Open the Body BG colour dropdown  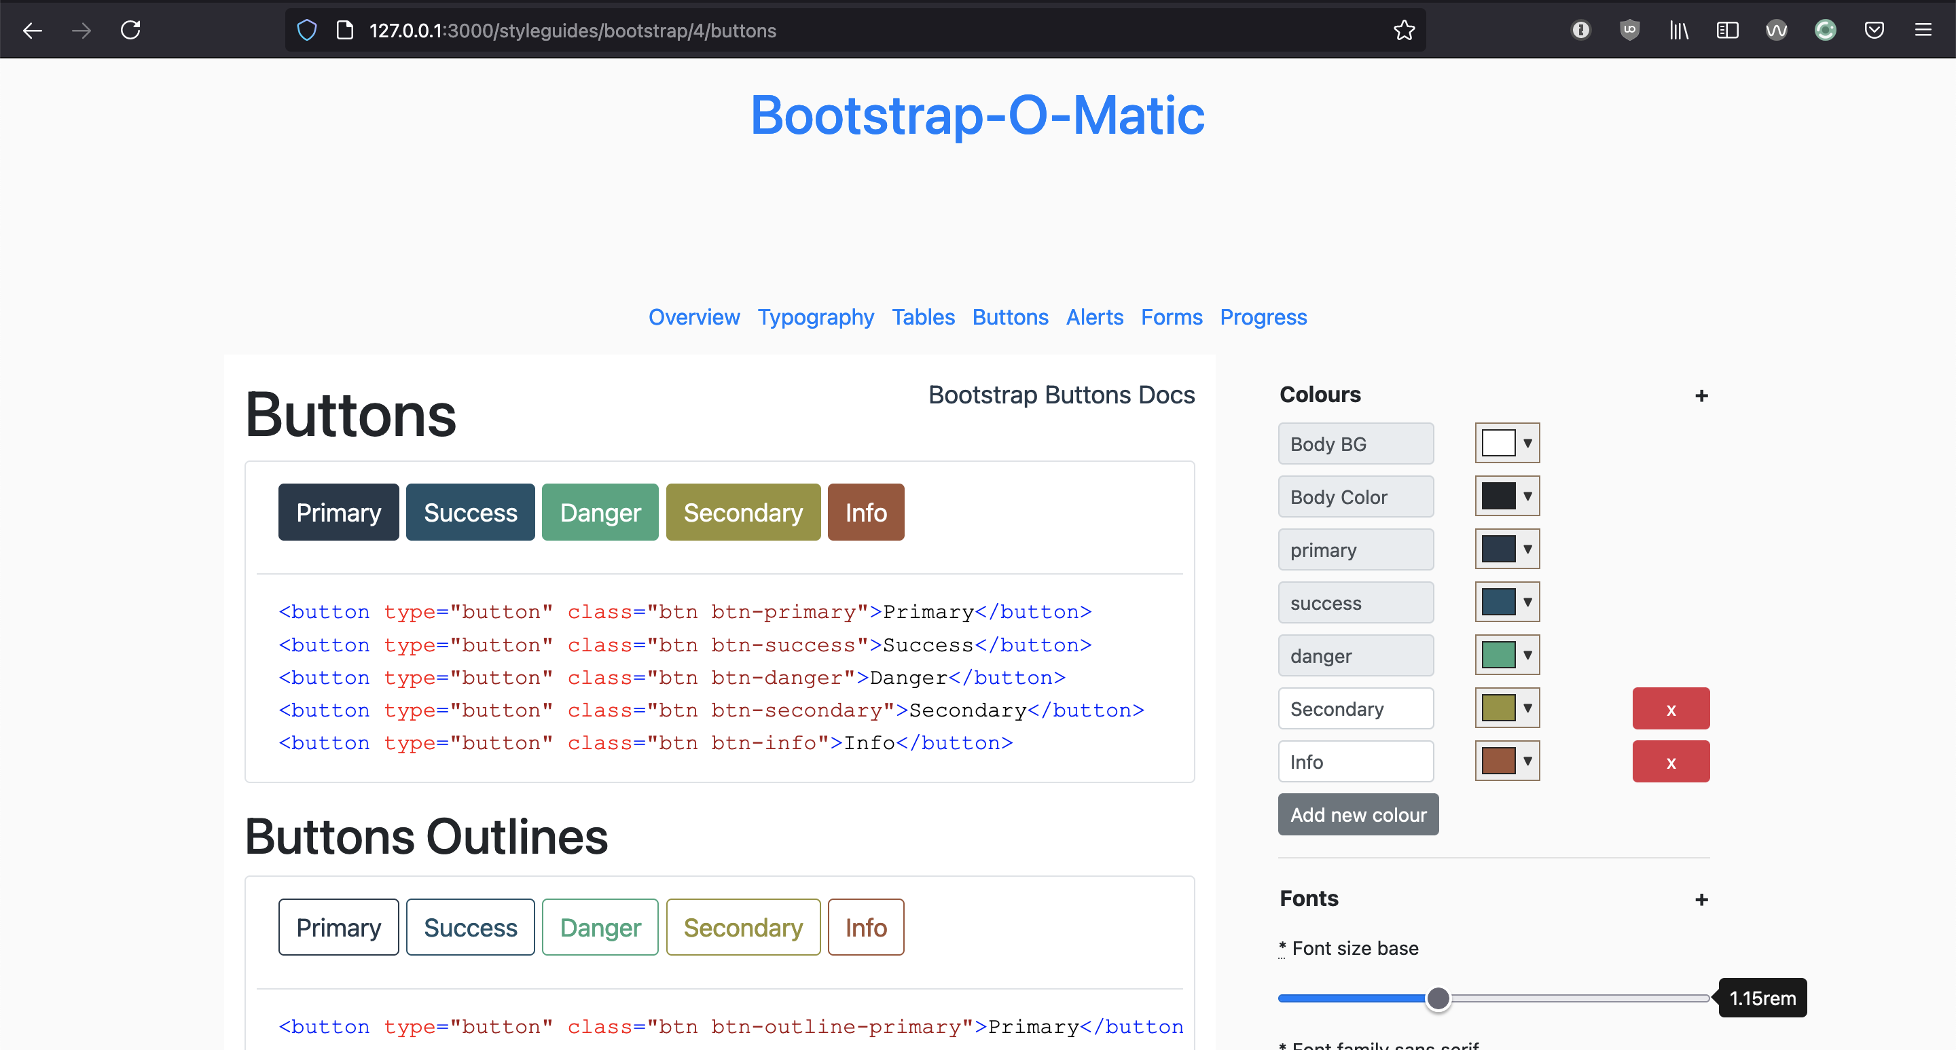pos(1527,443)
